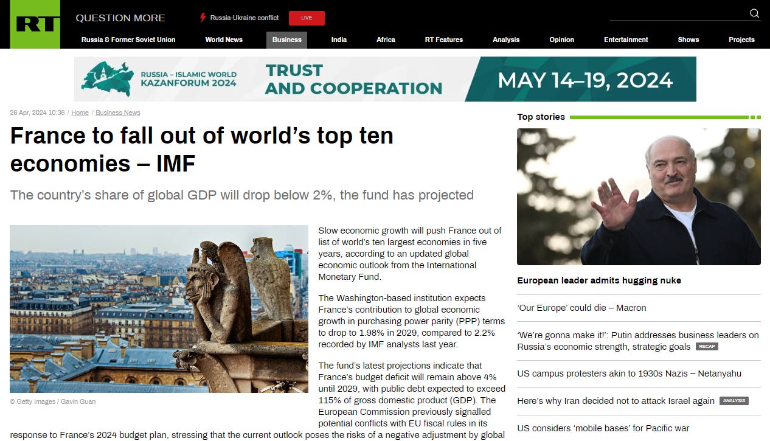Click the Business News breadcrumb link
This screenshot has height=441, width=770.
118,113
